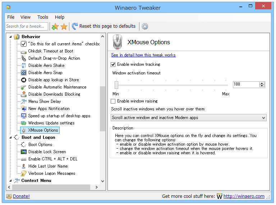Click the tree scroll up arrow
The width and height of the screenshot is (276, 205).
[x=103, y=36]
